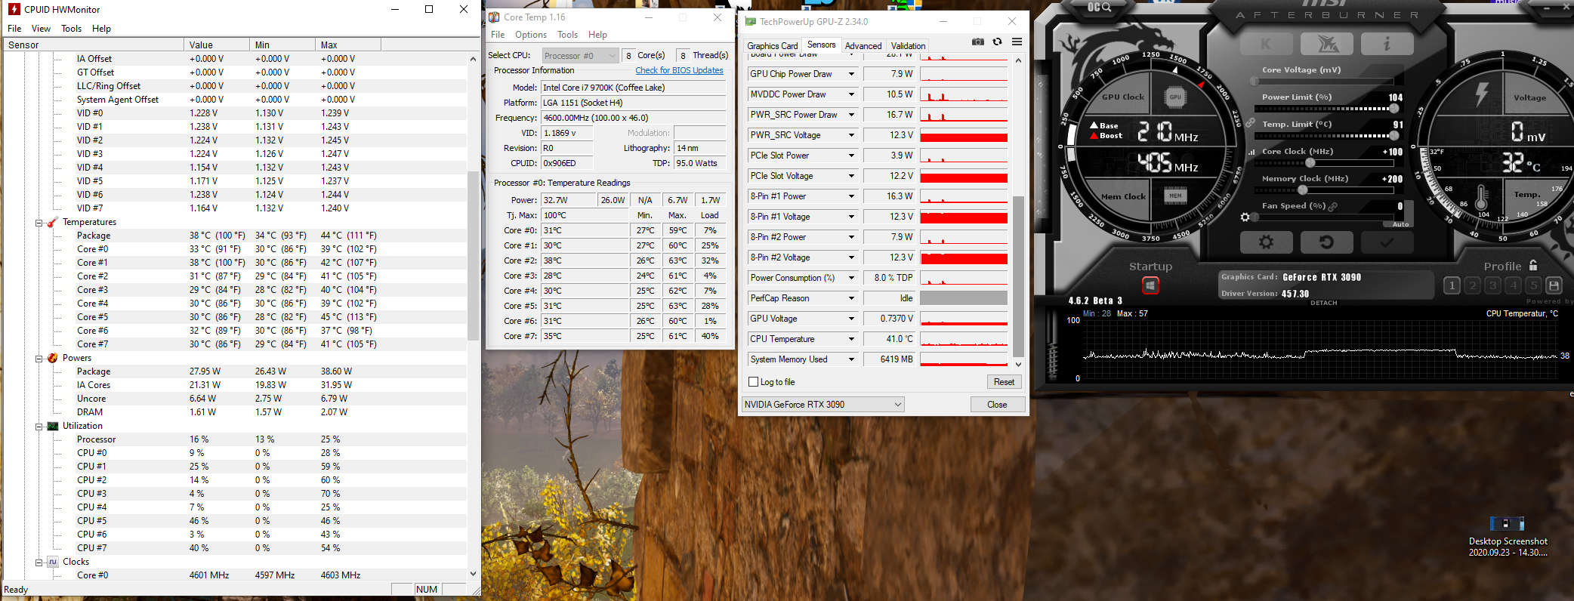This screenshot has width=1574, height=601.
Task: Click the Powers flame icon in HWMonitor tree
Action: (x=53, y=358)
